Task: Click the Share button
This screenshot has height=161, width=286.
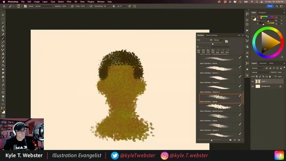Action: point(270,6)
